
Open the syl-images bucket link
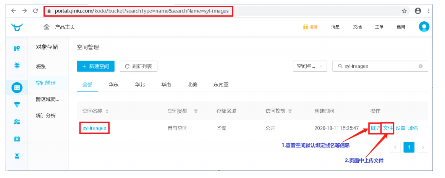pyautogui.click(x=94, y=128)
